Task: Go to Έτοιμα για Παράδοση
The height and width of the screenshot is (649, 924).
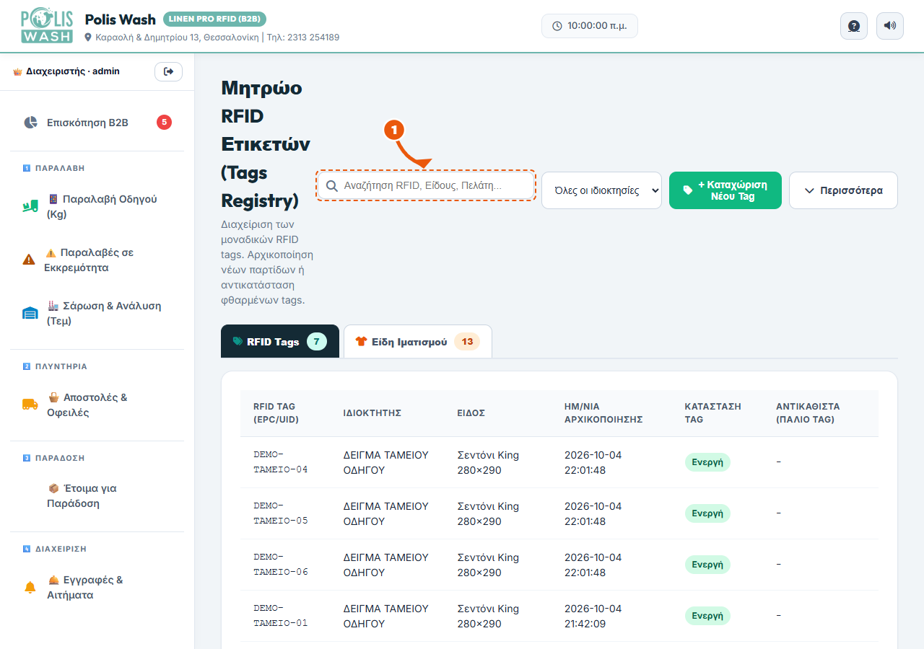Action: 97,496
